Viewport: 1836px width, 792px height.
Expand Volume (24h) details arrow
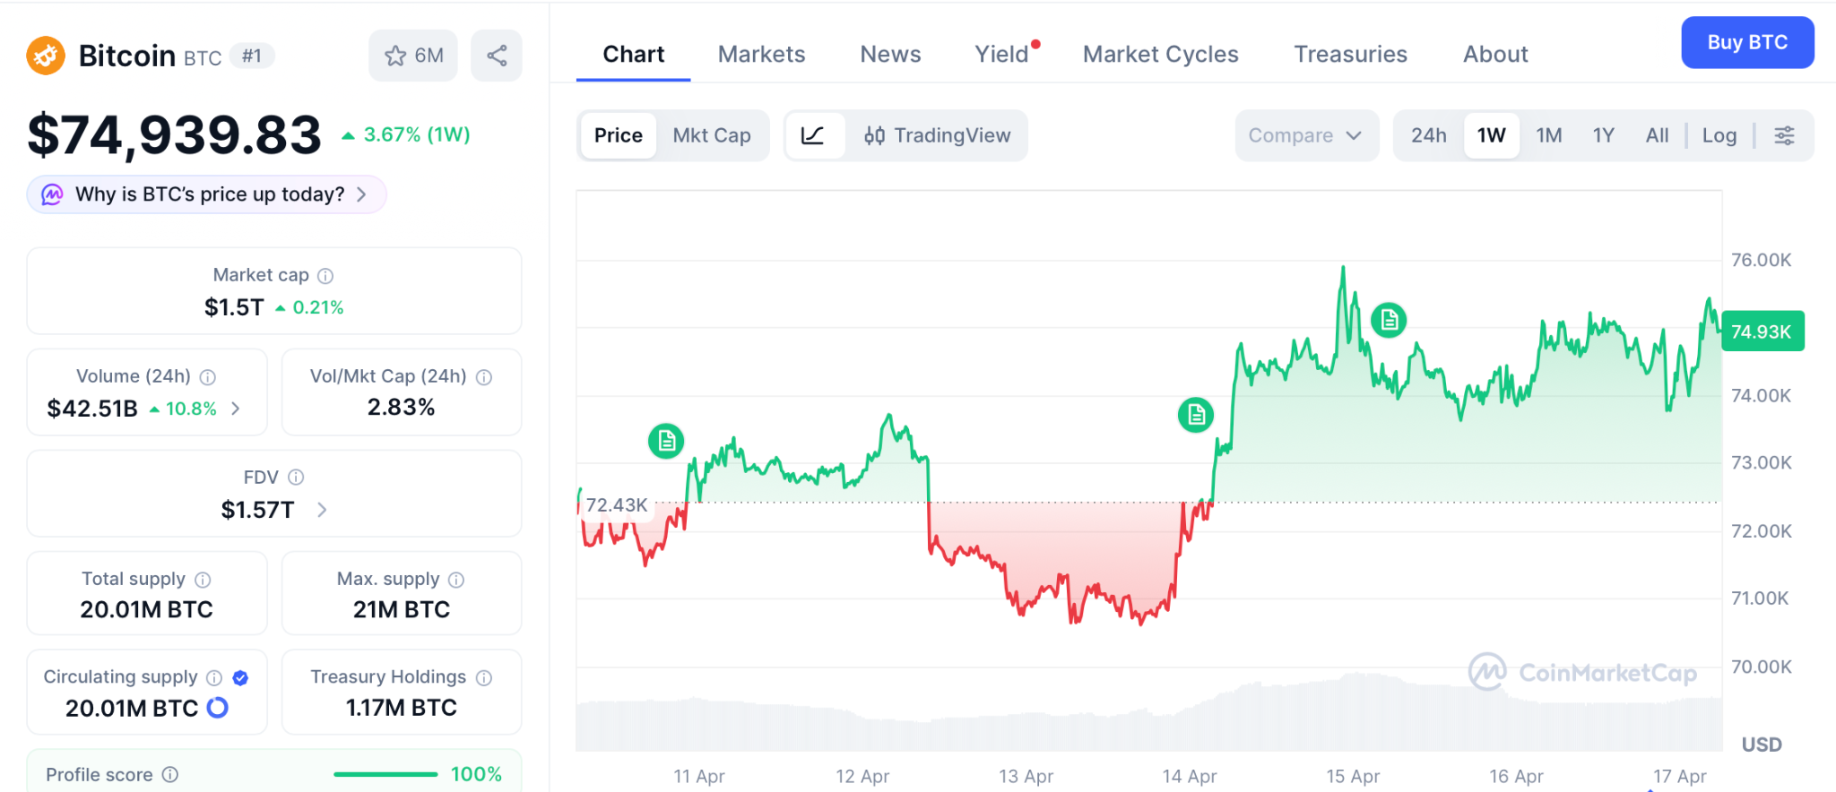click(236, 409)
